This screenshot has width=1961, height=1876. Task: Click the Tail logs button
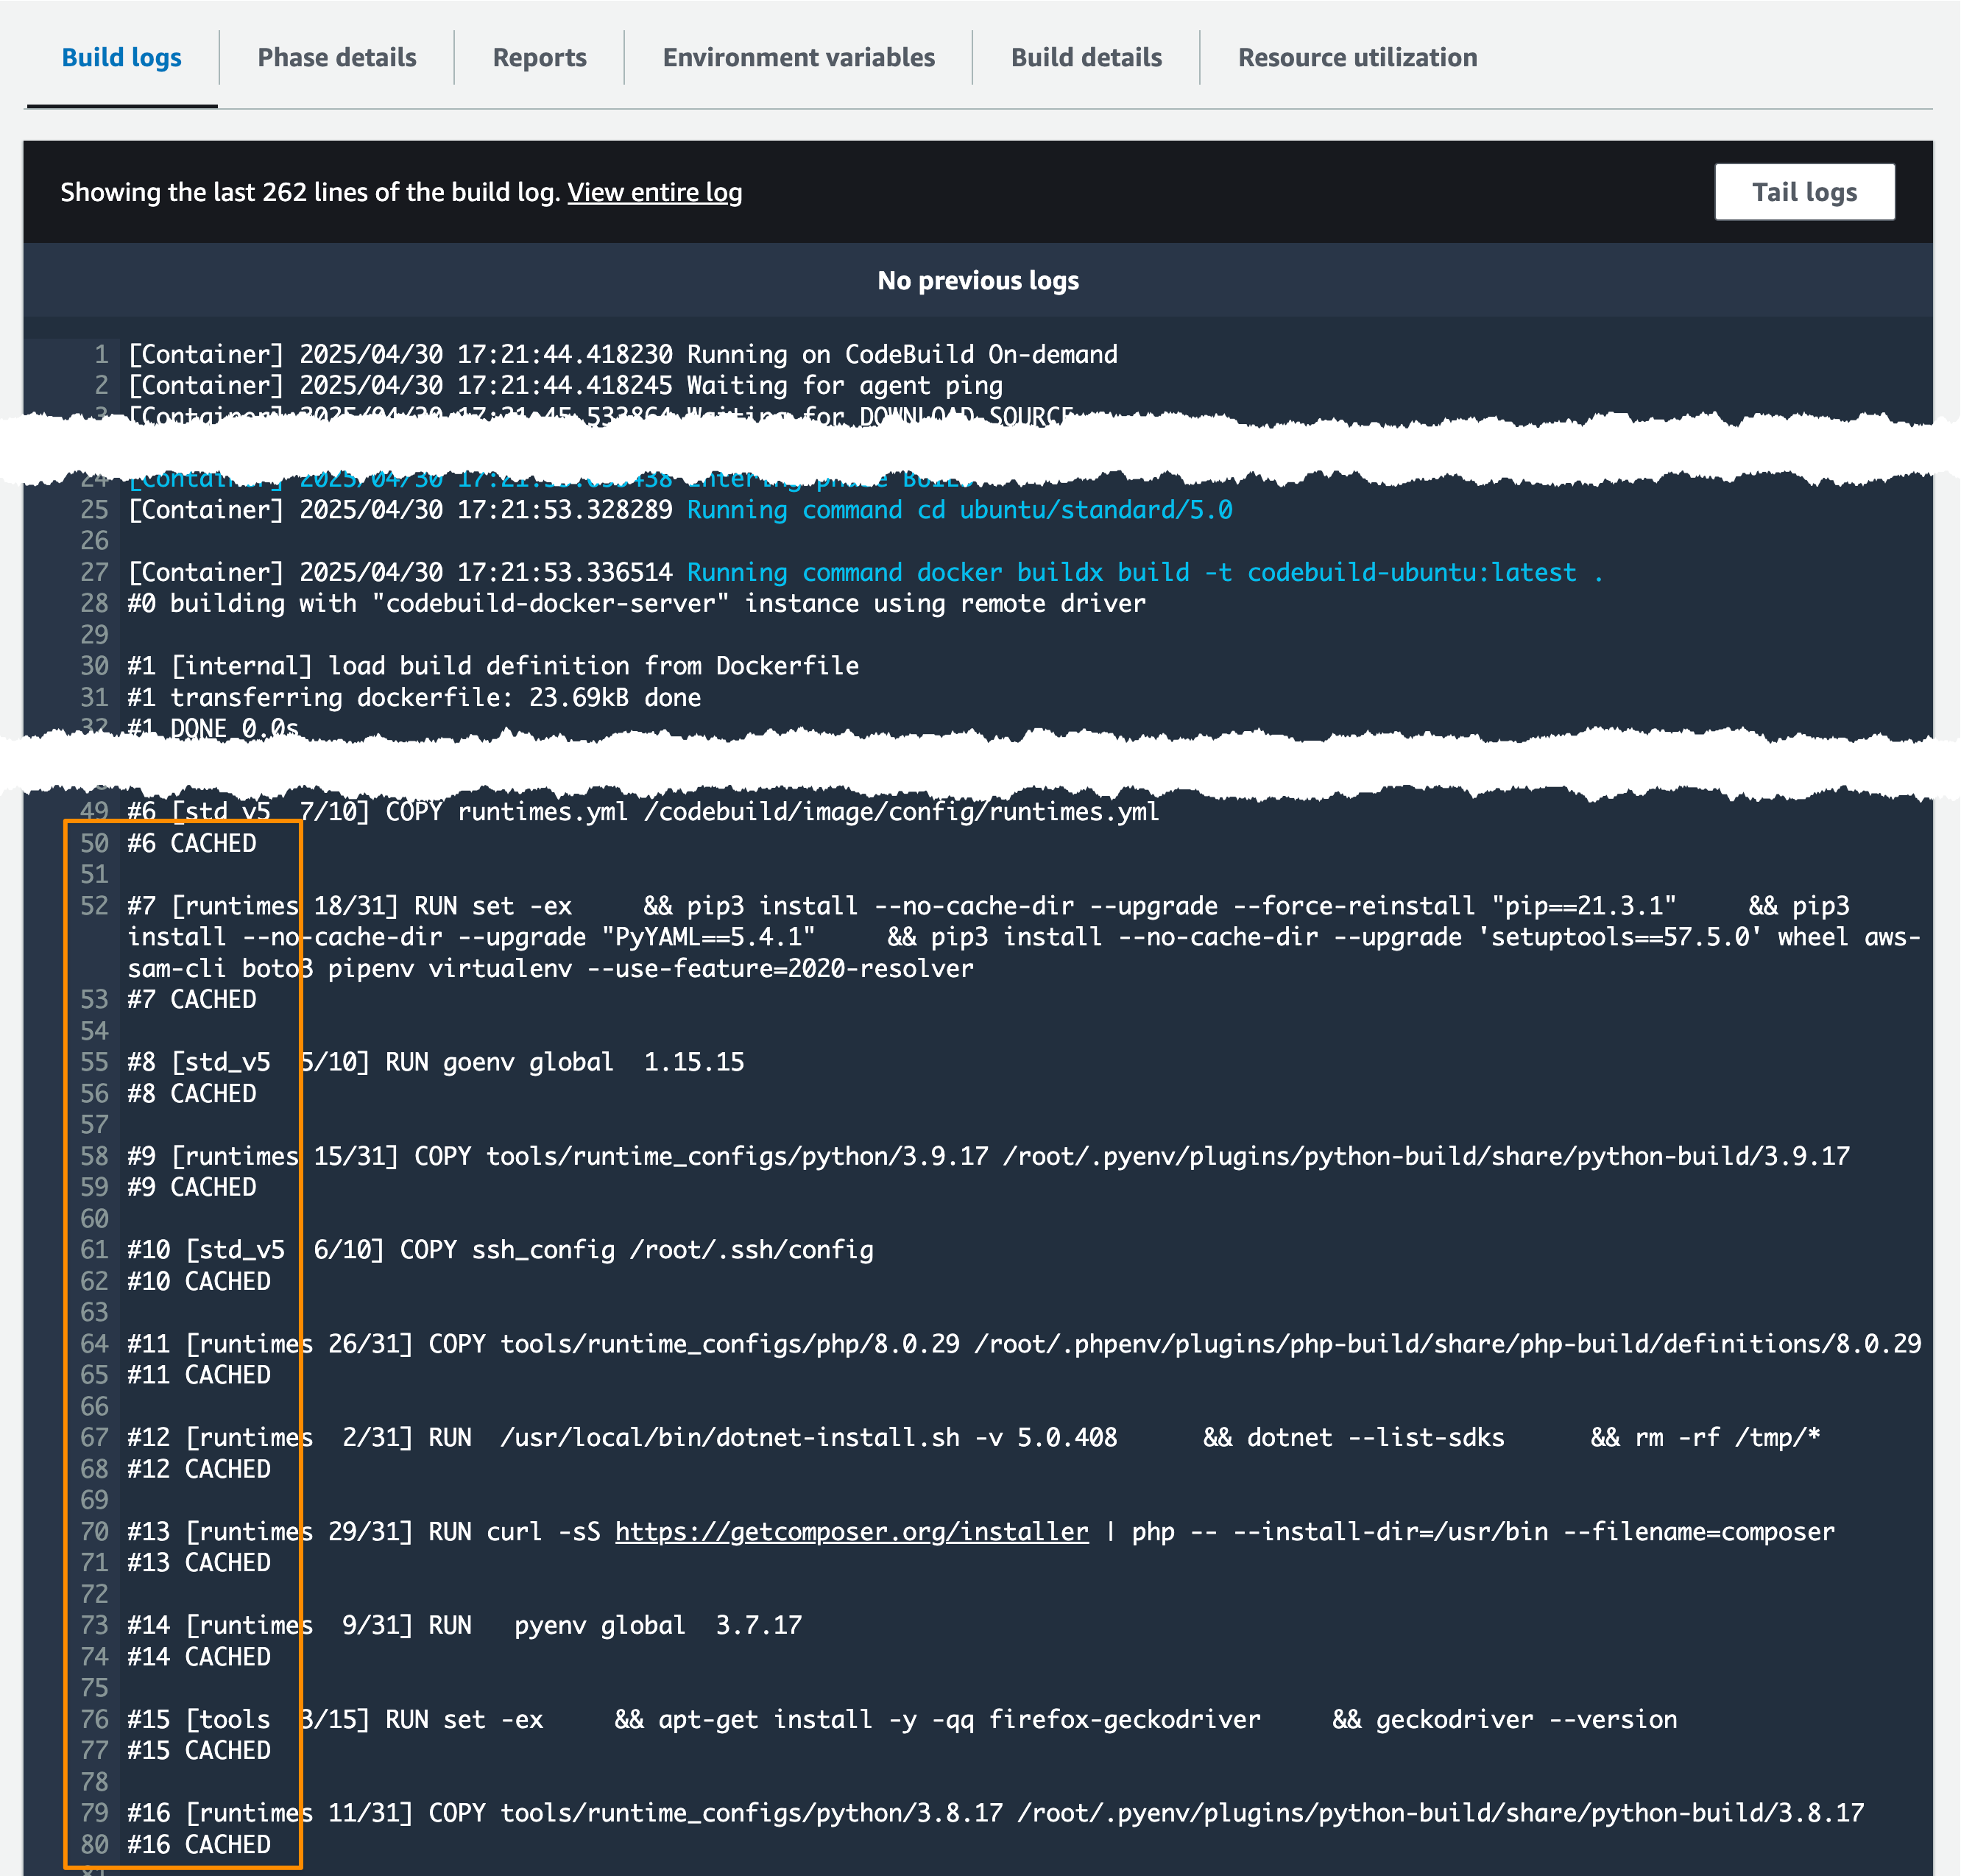[1803, 192]
